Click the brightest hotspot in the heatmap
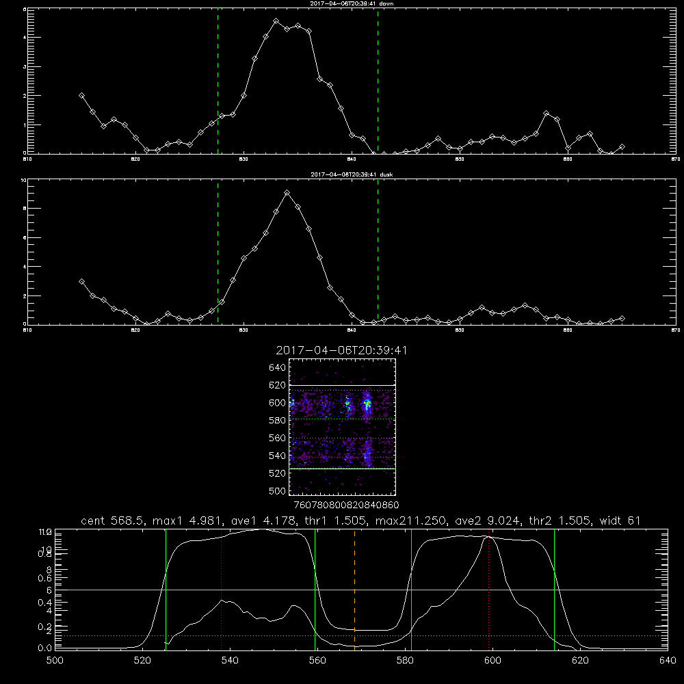 [367, 404]
